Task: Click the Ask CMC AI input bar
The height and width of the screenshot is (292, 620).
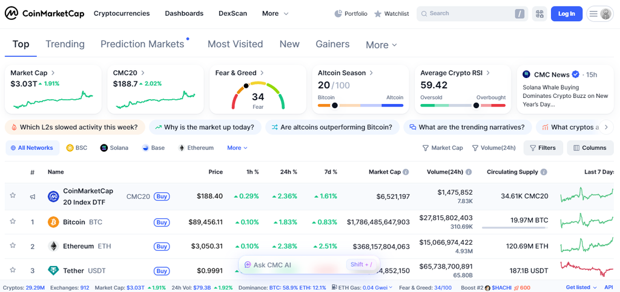Action: [x=309, y=265]
